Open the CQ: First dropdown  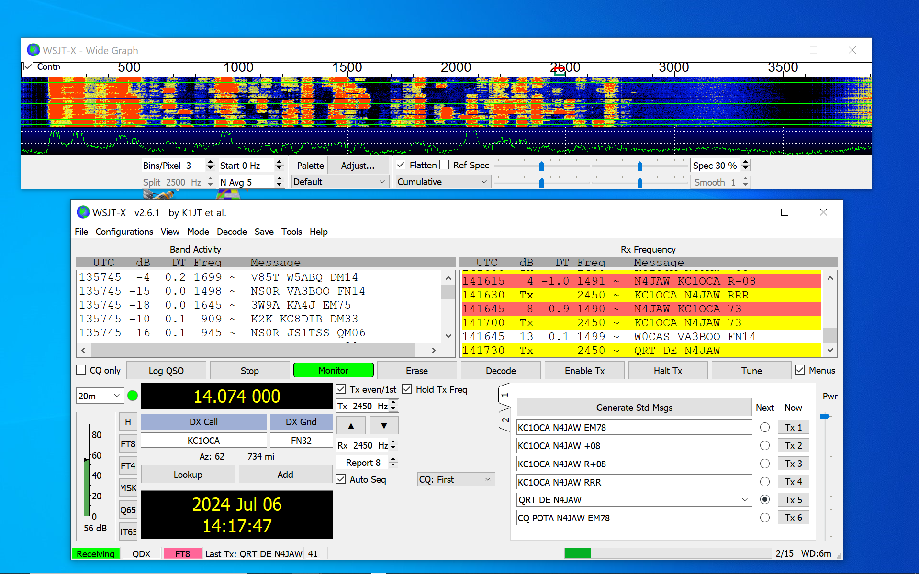456,479
